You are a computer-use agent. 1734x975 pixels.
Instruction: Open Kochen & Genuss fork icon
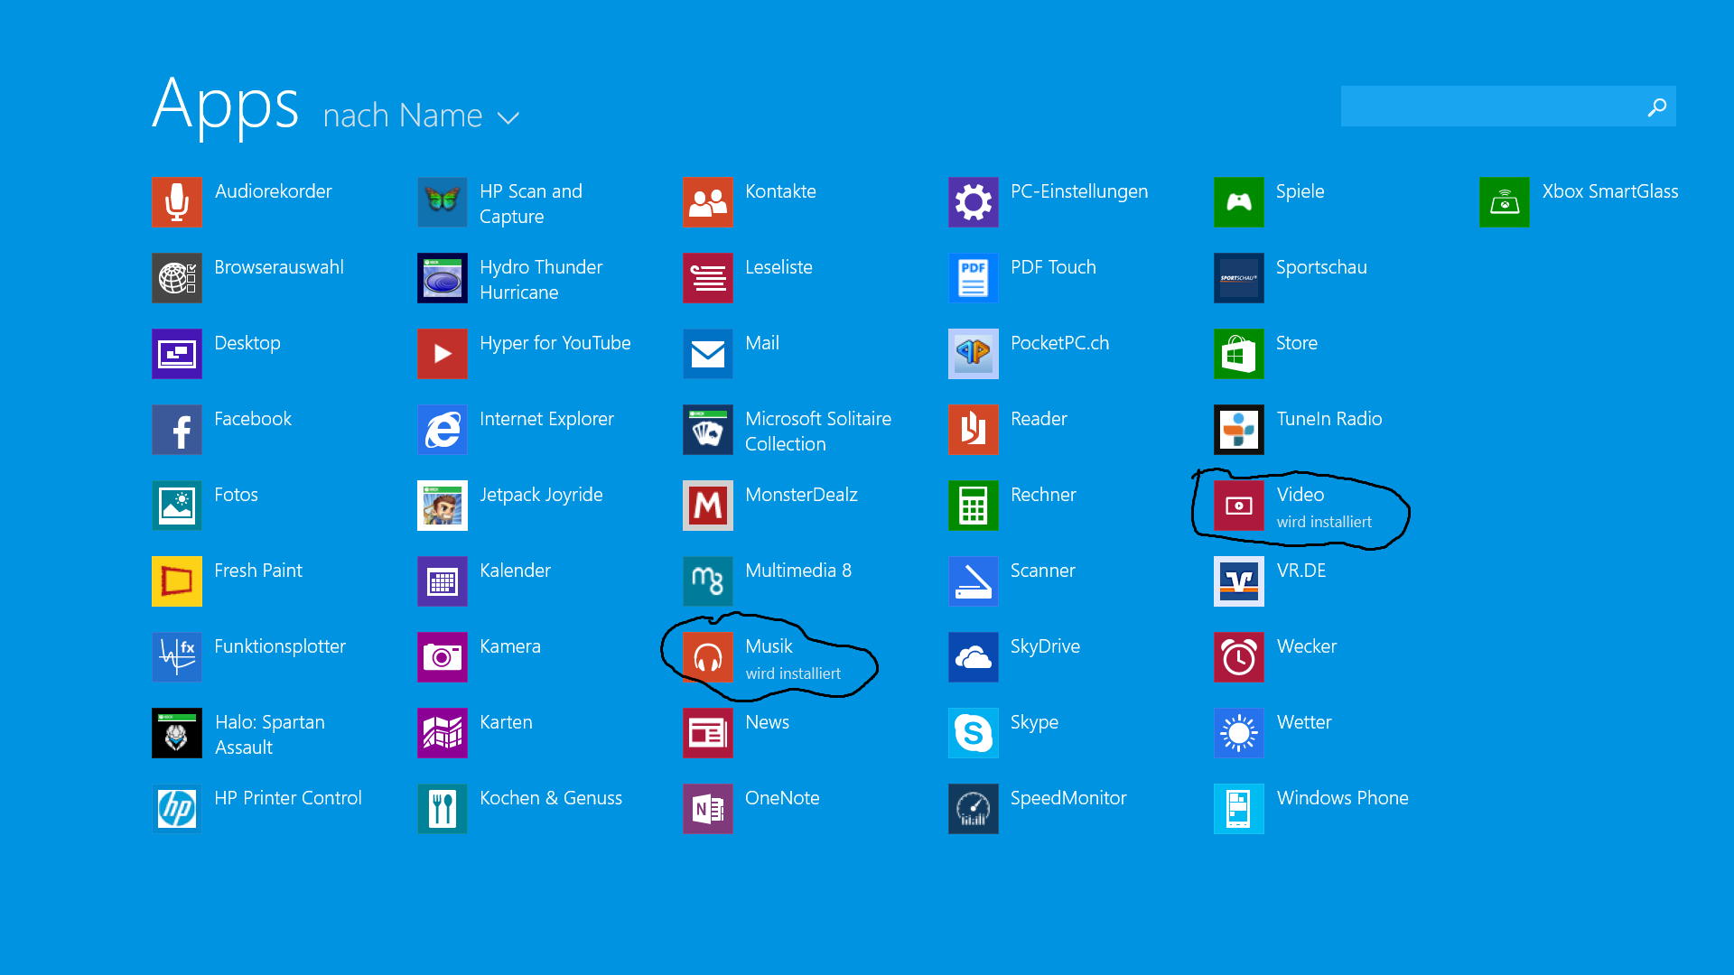(443, 809)
